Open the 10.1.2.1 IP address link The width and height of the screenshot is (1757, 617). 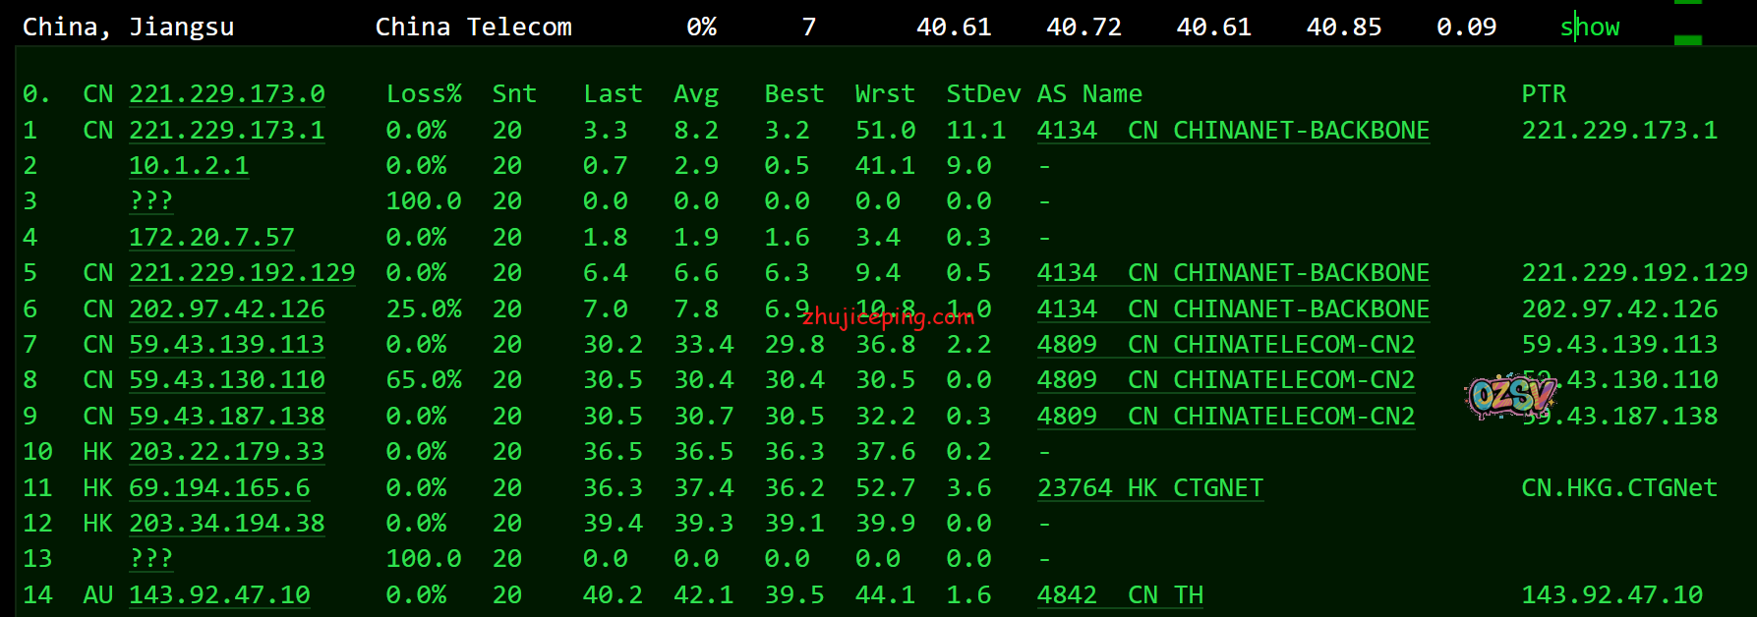189,166
